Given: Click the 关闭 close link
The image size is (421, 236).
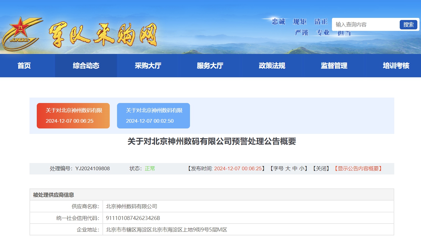Looking at the screenshot, I should click(321, 169).
